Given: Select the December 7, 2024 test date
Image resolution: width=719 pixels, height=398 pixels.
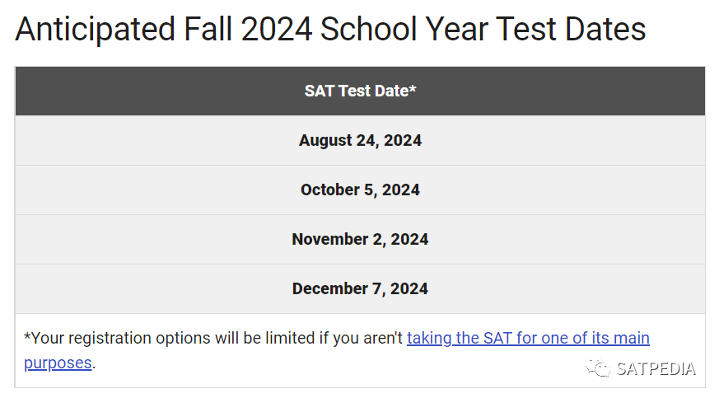Looking at the screenshot, I should 360,289.
